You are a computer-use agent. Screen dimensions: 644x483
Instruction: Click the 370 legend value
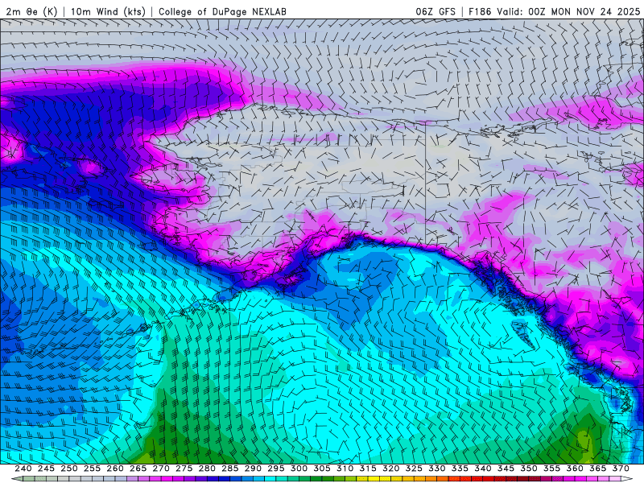pyautogui.click(x=621, y=469)
